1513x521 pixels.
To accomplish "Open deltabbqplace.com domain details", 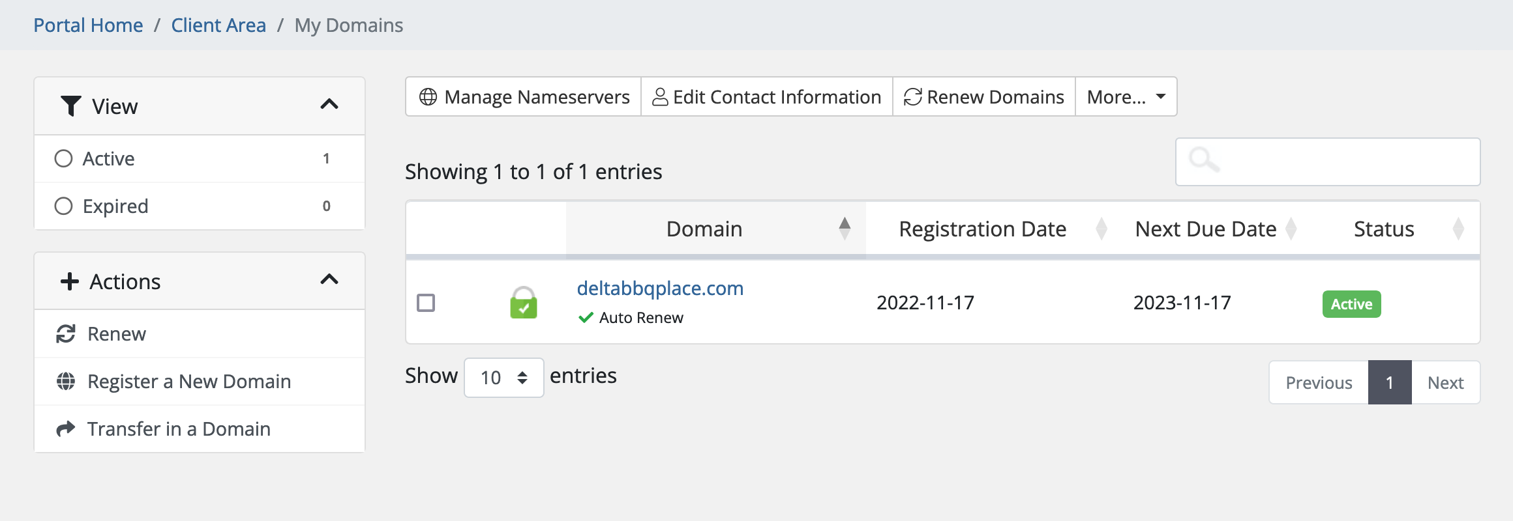I will [x=660, y=289].
